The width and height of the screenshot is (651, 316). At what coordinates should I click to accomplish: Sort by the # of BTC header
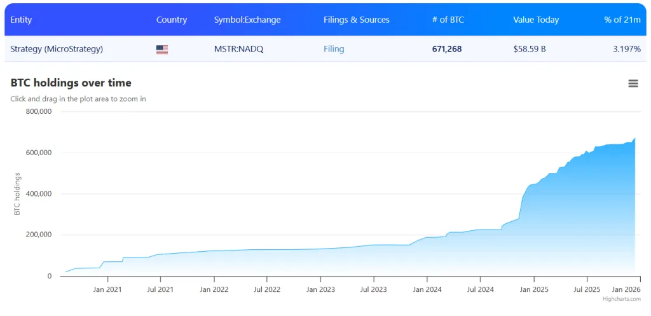(448, 20)
